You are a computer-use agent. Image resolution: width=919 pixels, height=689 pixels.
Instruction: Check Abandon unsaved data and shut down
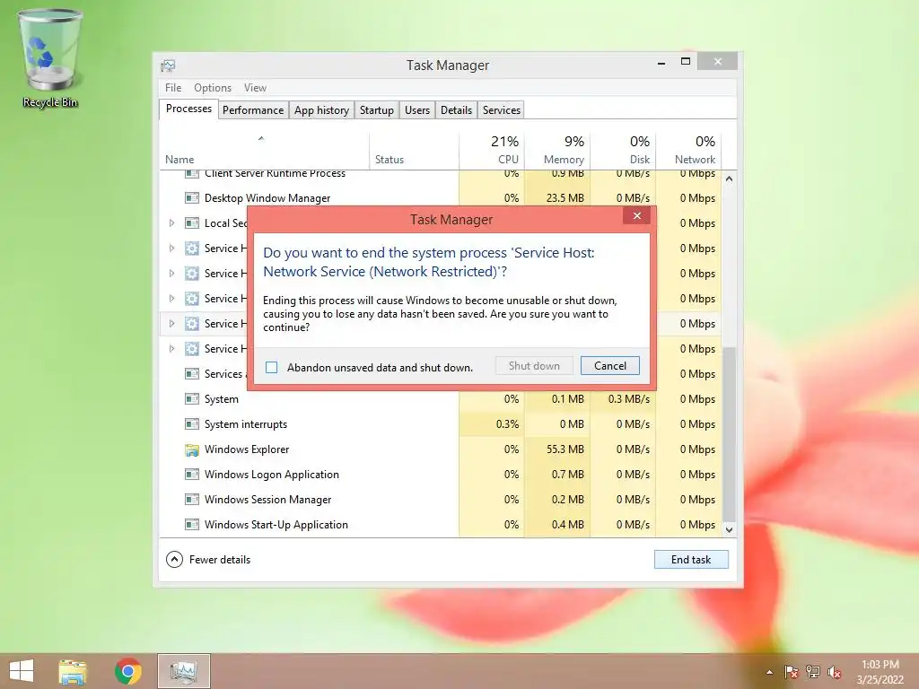(x=271, y=367)
